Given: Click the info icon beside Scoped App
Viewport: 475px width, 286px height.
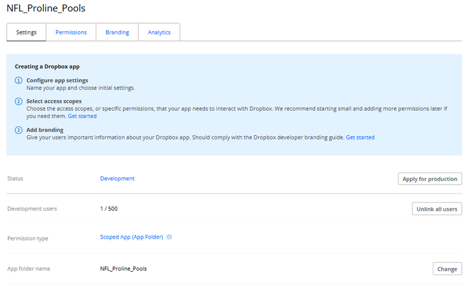Looking at the screenshot, I should click(x=169, y=237).
